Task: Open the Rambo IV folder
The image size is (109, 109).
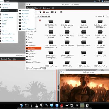Action: pos(67,43)
